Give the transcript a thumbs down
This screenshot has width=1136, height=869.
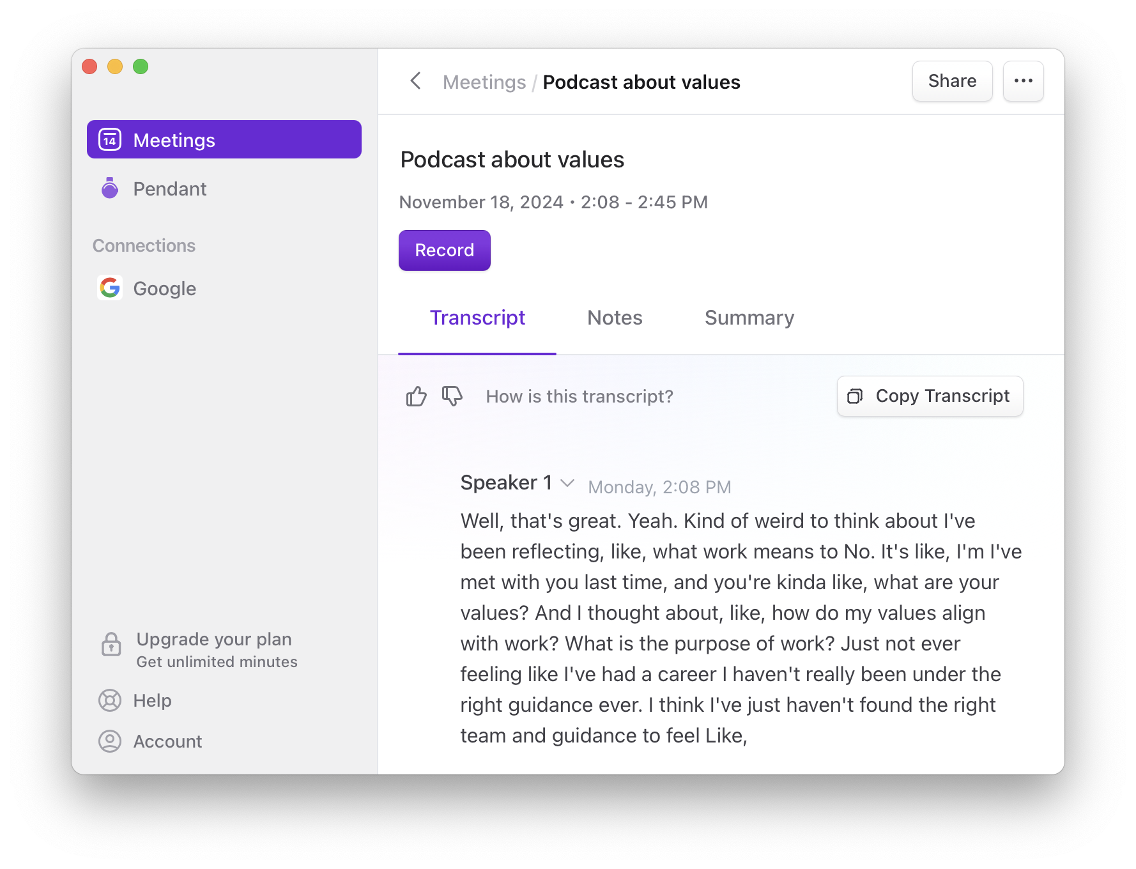click(452, 396)
